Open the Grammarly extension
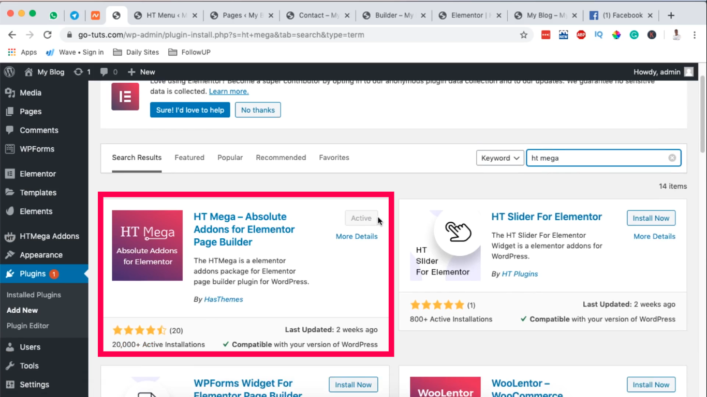707x397 pixels. [x=634, y=35]
